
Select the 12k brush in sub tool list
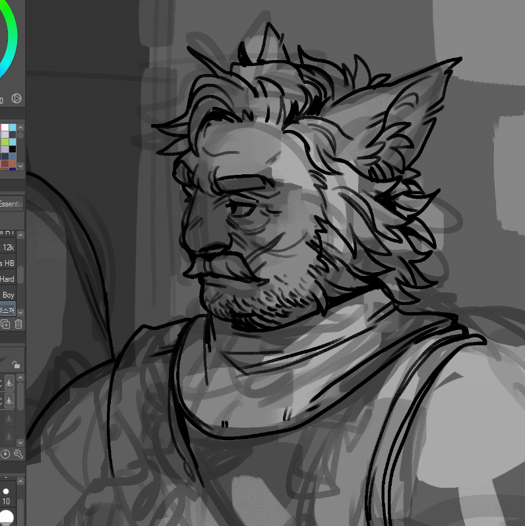point(8,247)
